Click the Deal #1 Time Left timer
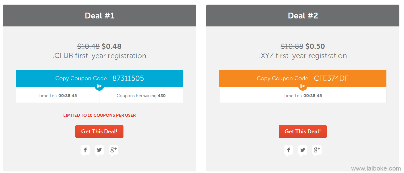The width and height of the screenshot is (404, 173). (x=58, y=96)
